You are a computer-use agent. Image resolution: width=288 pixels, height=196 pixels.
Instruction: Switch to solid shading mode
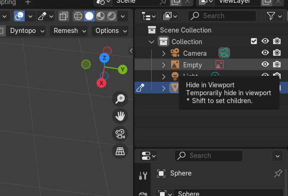coord(89,16)
